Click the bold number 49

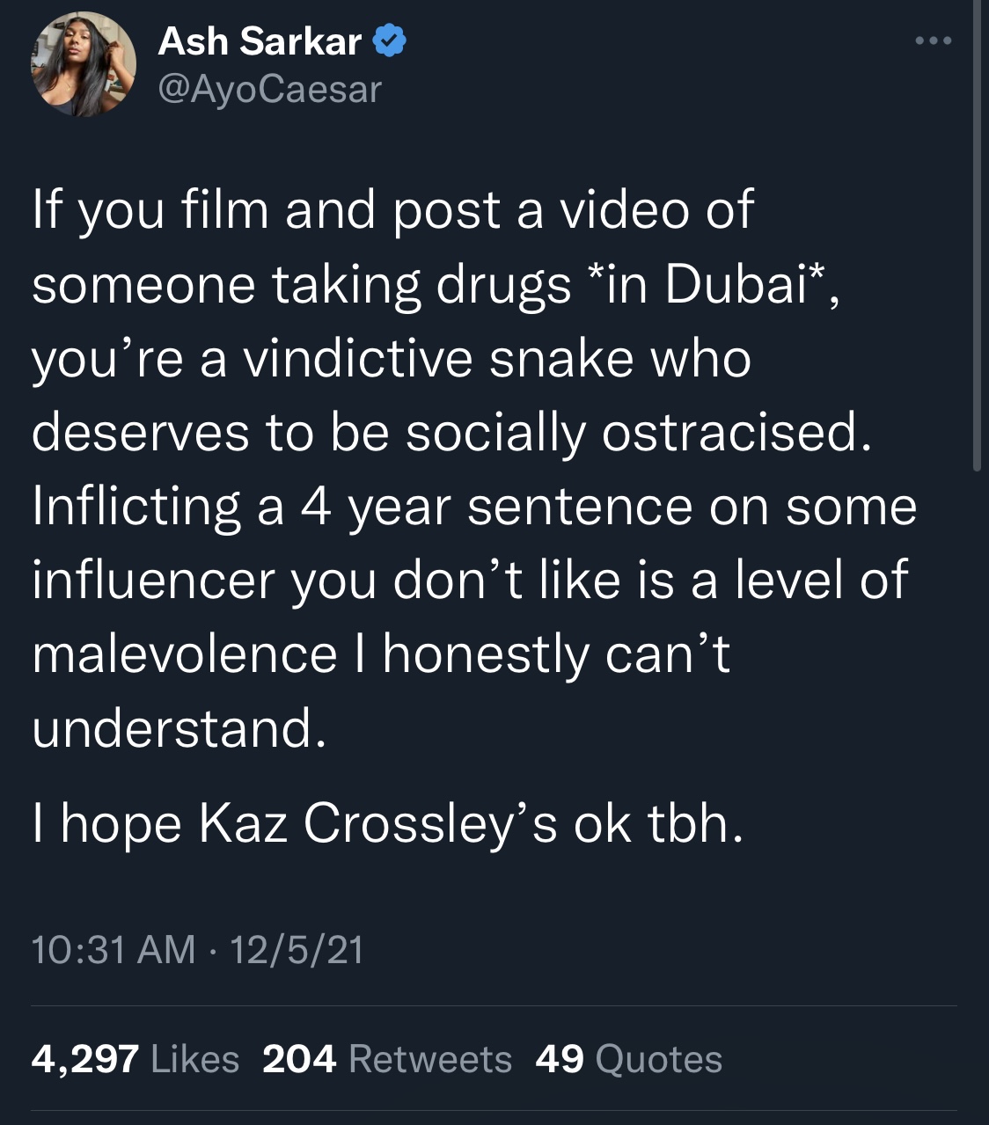pyautogui.click(x=560, y=1058)
